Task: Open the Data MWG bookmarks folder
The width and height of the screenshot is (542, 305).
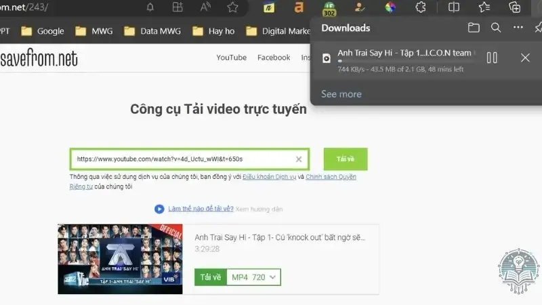Action: pyautogui.click(x=152, y=31)
